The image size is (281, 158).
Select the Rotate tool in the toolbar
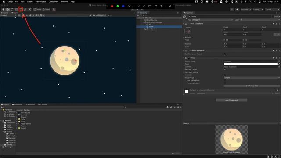point(12,9)
